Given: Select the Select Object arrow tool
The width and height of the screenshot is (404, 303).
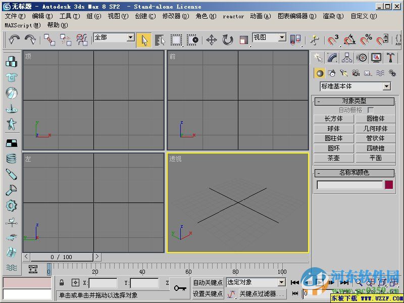Looking at the screenshot, I should [144, 39].
